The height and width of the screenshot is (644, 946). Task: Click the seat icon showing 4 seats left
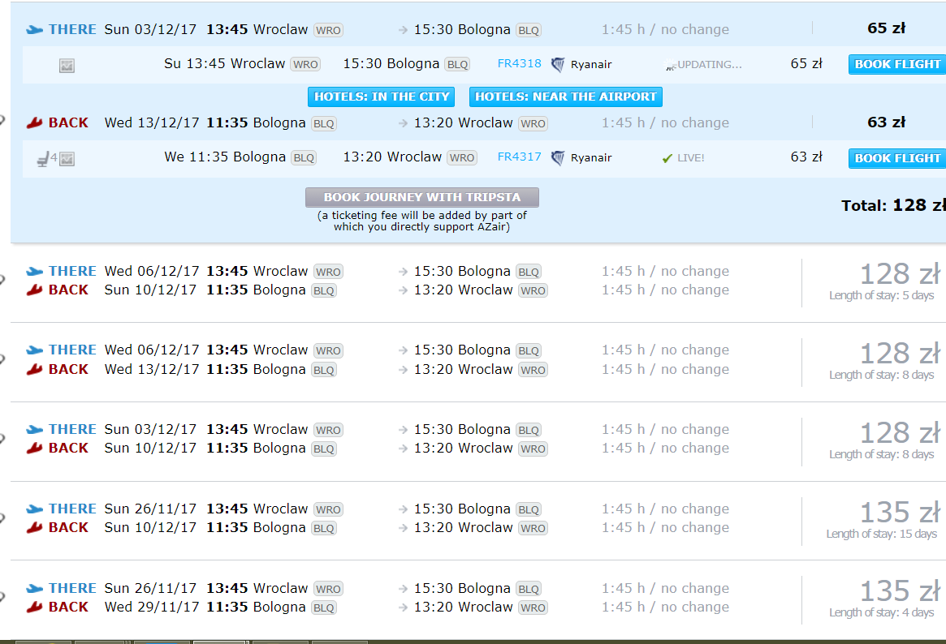click(47, 159)
